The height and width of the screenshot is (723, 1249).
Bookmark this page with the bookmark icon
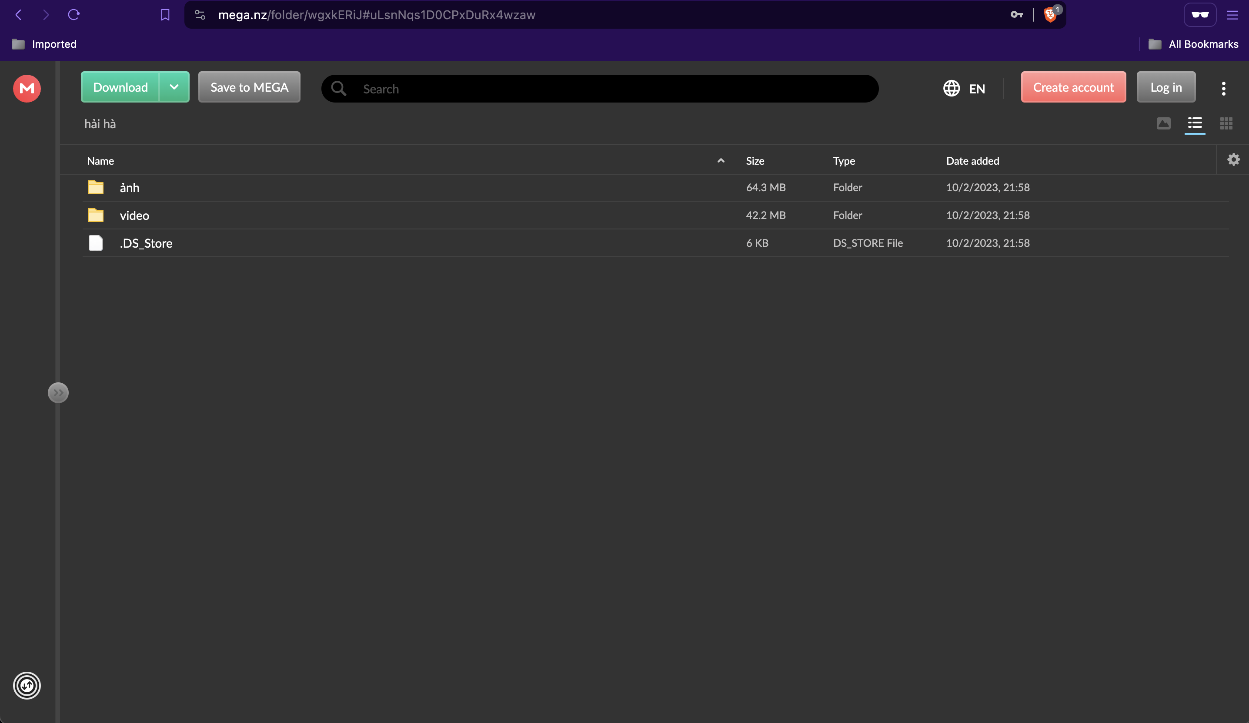coord(165,15)
